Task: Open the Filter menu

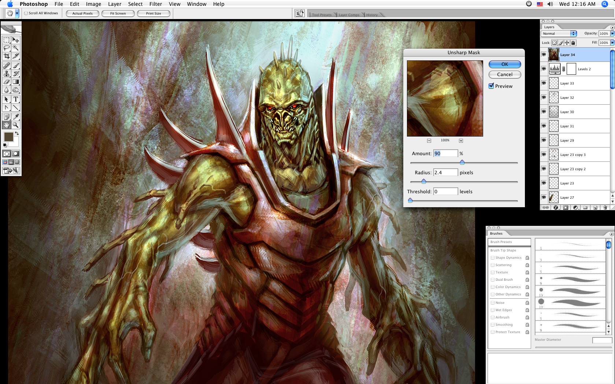Action: pyautogui.click(x=156, y=4)
